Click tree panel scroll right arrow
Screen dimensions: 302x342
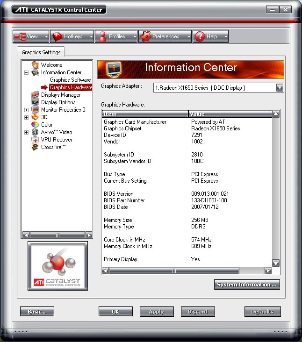pos(89,235)
